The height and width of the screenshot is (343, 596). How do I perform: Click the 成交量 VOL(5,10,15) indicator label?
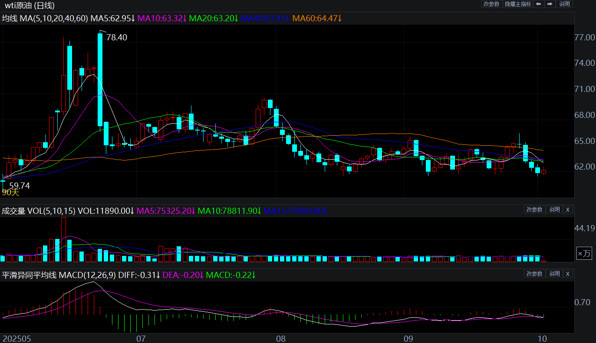click(x=39, y=211)
